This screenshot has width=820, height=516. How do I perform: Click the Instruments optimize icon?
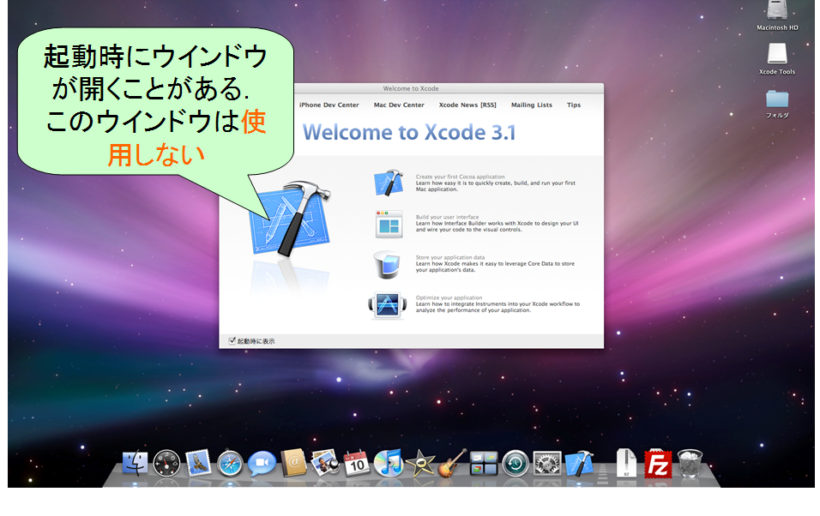[388, 304]
